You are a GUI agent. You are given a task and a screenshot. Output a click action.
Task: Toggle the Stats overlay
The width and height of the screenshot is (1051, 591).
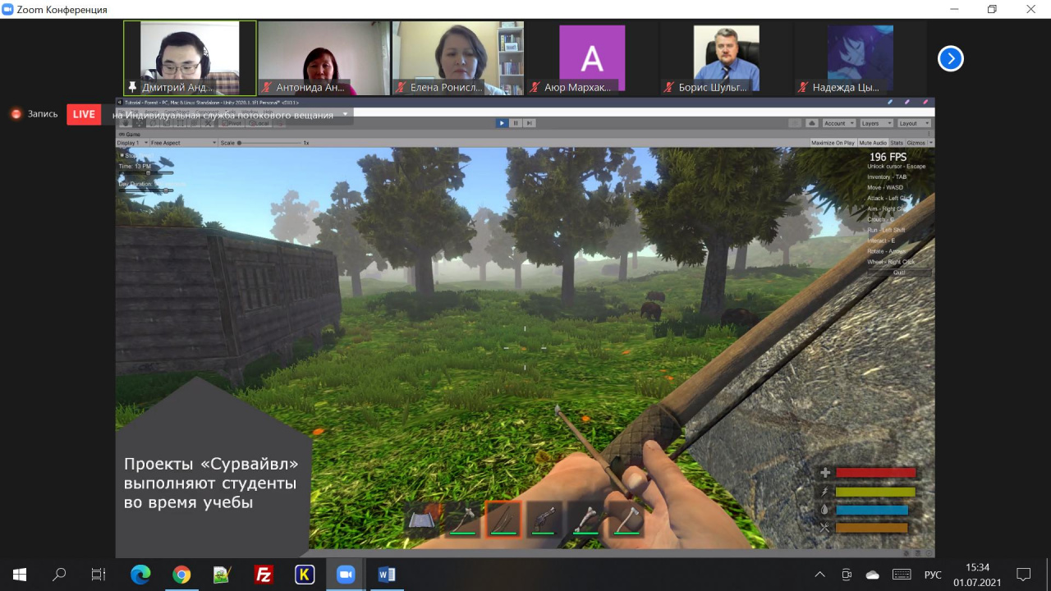pos(897,143)
